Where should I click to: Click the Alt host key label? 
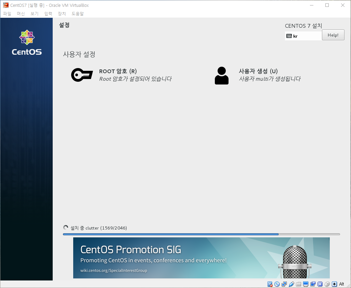(342, 284)
